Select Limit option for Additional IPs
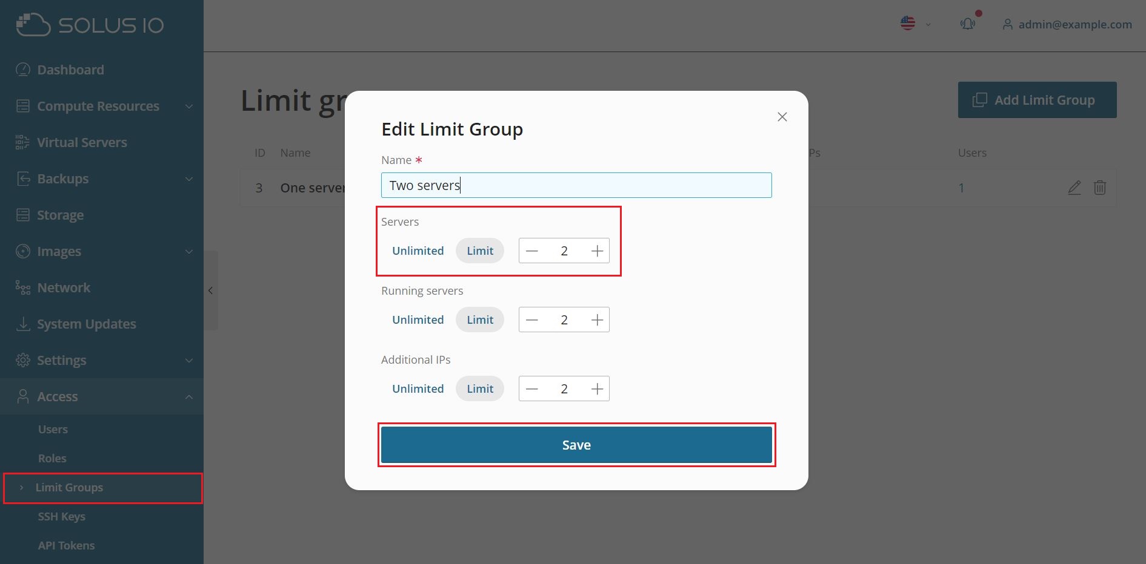 (480, 389)
